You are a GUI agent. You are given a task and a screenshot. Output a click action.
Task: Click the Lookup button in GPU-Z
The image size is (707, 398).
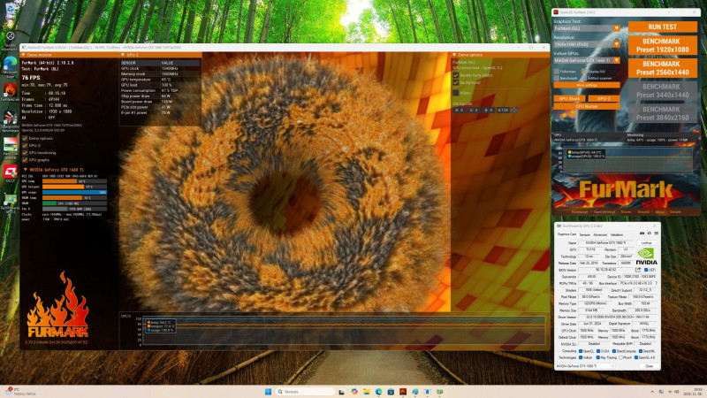coord(647,242)
